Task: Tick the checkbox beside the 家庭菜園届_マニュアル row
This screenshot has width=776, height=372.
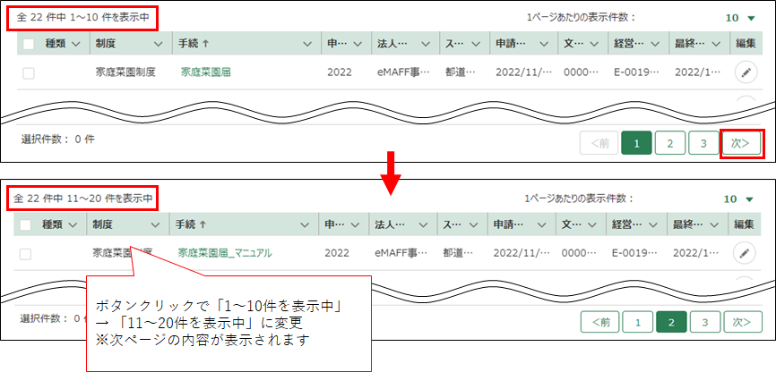Action: [26, 254]
